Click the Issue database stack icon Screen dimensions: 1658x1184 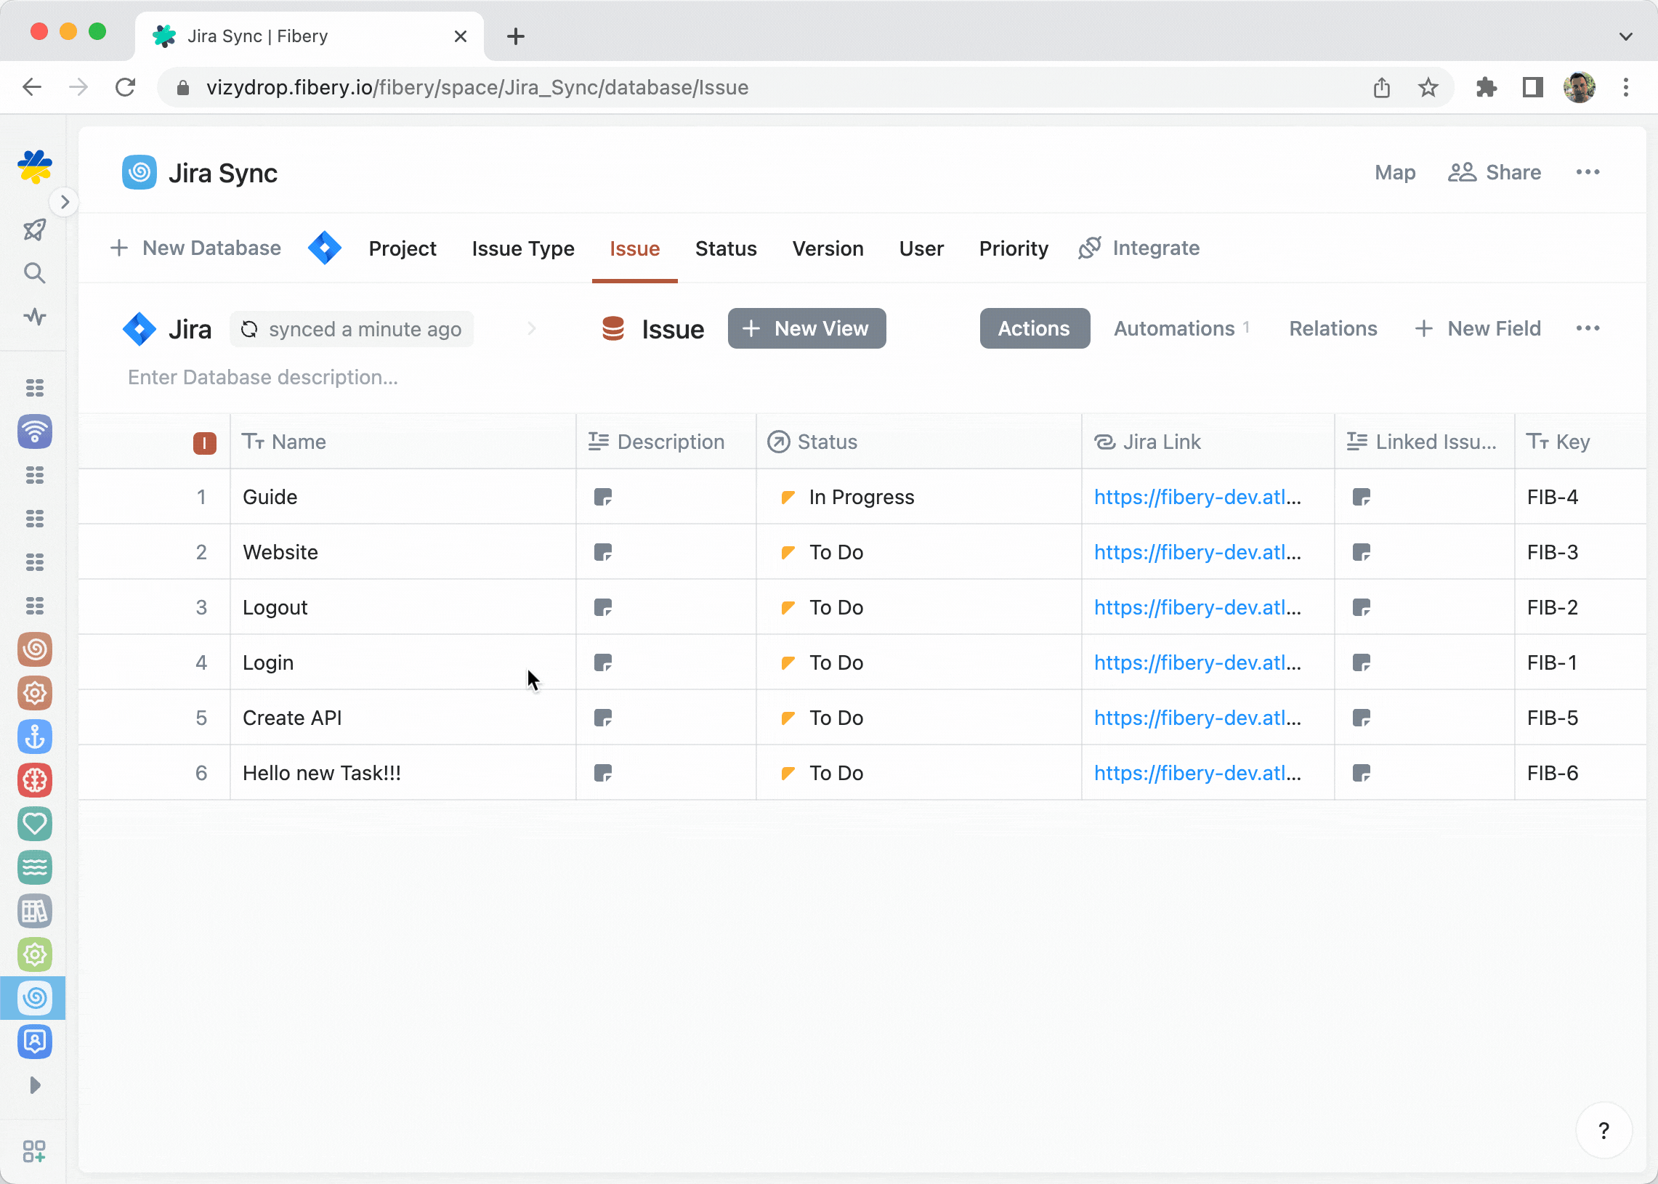pos(613,329)
